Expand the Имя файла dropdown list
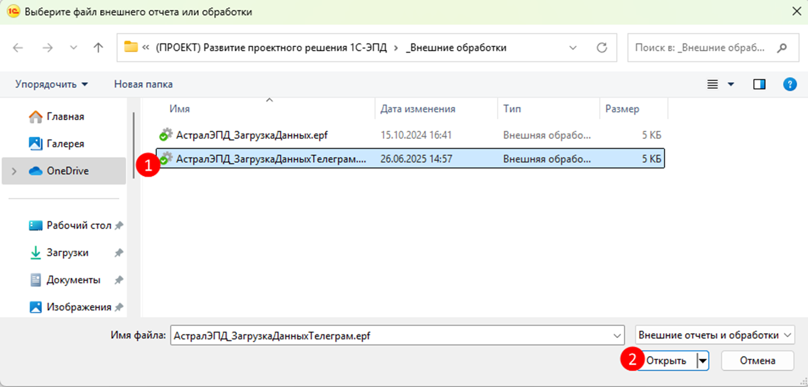Screen dimensions: 808x387 tap(617, 336)
